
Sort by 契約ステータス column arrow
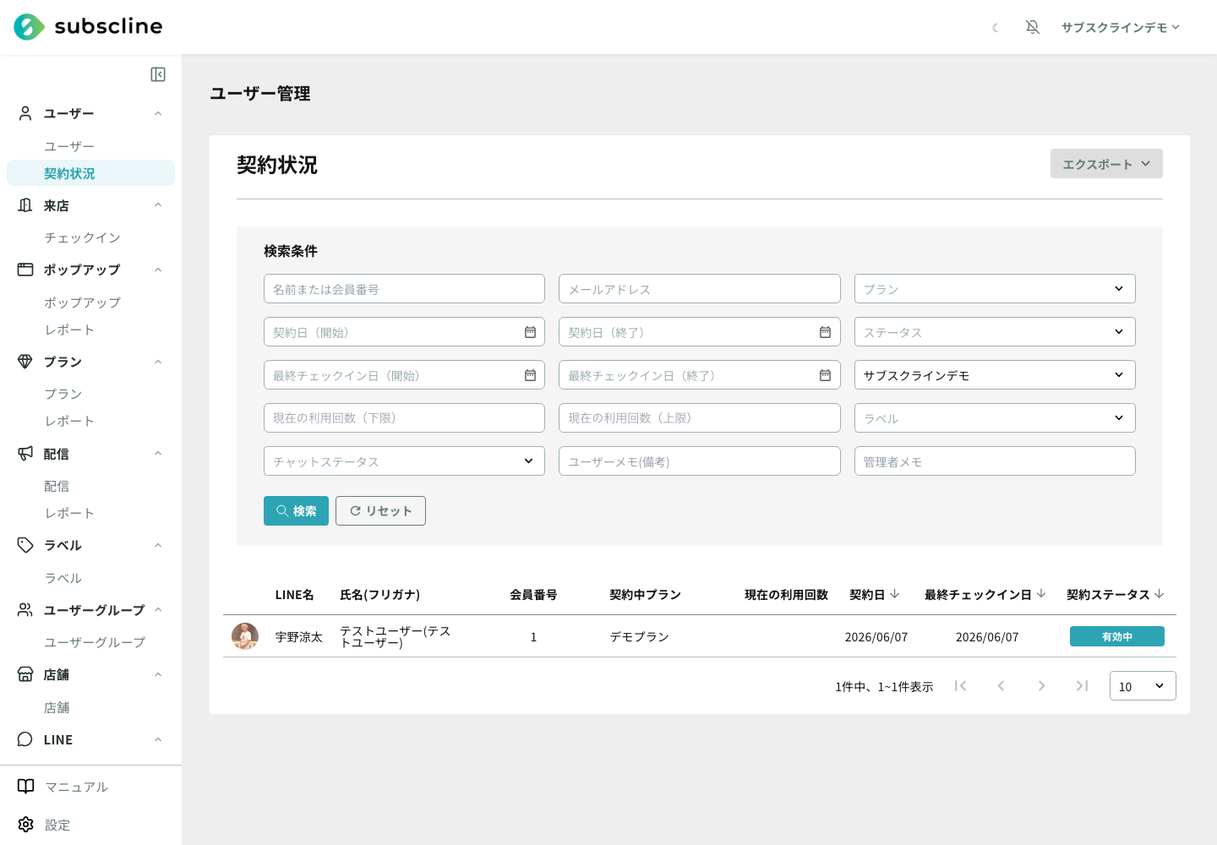1159,594
